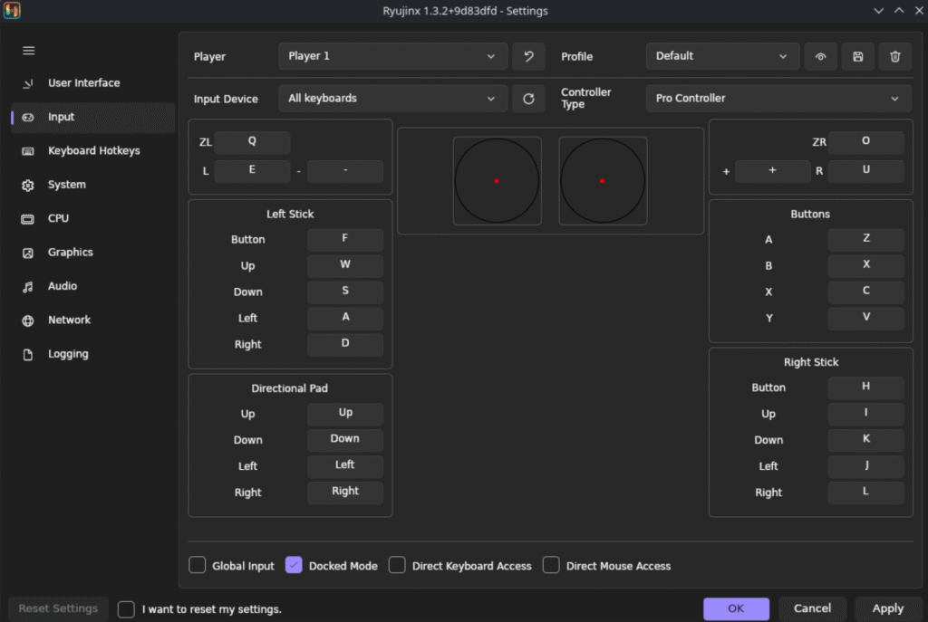Open the Input Device dropdown
Image resolution: width=928 pixels, height=622 pixels.
(x=393, y=99)
